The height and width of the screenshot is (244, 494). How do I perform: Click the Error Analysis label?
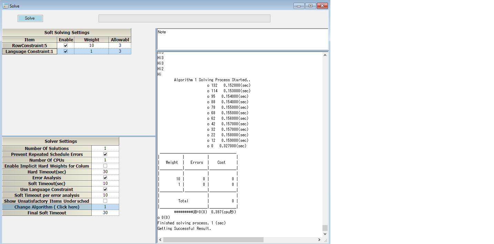point(47,178)
